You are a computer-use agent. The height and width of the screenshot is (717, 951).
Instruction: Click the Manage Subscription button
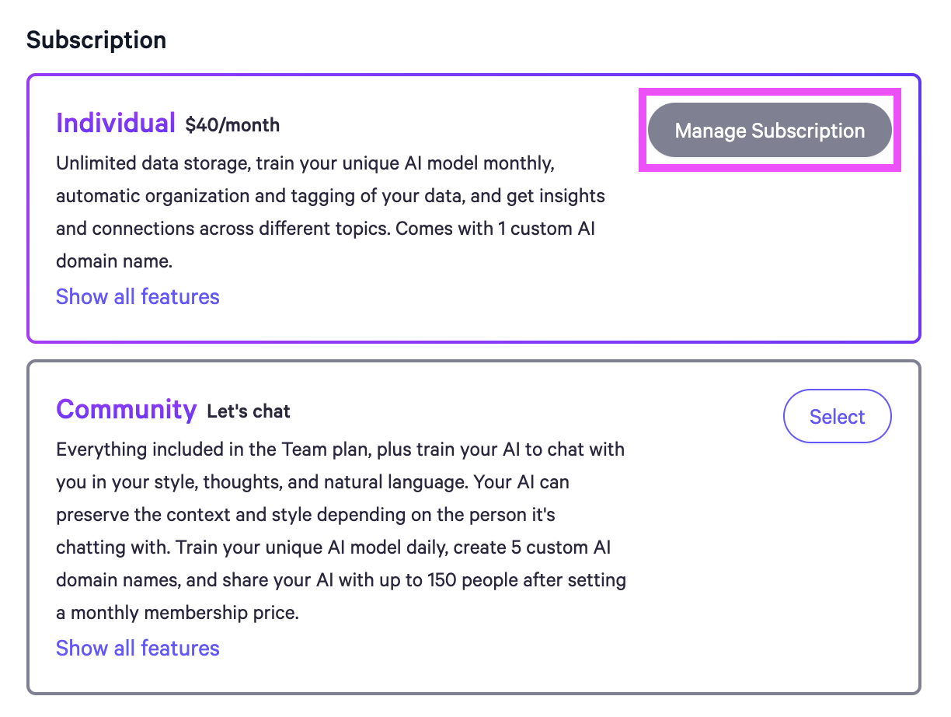pos(769,131)
